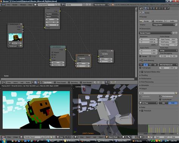Enable the Full Sample checkbox
179x143 pixels.
click(x=140, y=68)
